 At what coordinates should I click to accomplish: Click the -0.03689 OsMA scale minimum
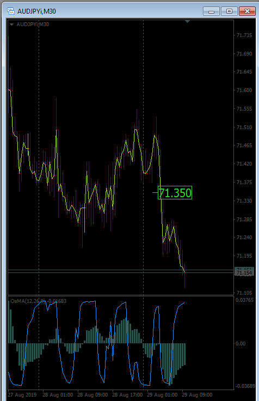(x=245, y=386)
